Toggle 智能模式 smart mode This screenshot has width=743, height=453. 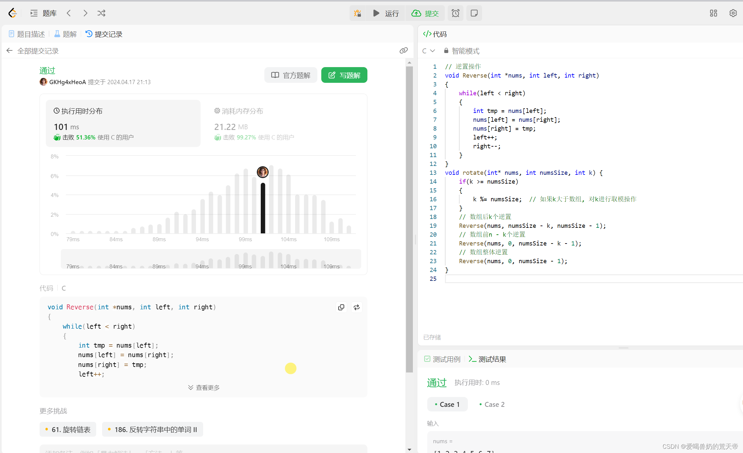point(462,51)
